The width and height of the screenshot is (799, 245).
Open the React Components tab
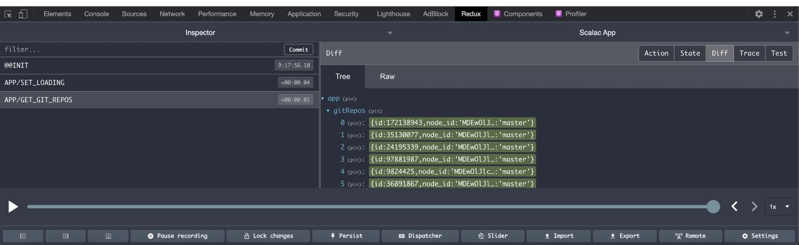point(518,14)
